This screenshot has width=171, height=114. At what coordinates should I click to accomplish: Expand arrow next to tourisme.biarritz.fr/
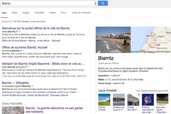point(24,50)
